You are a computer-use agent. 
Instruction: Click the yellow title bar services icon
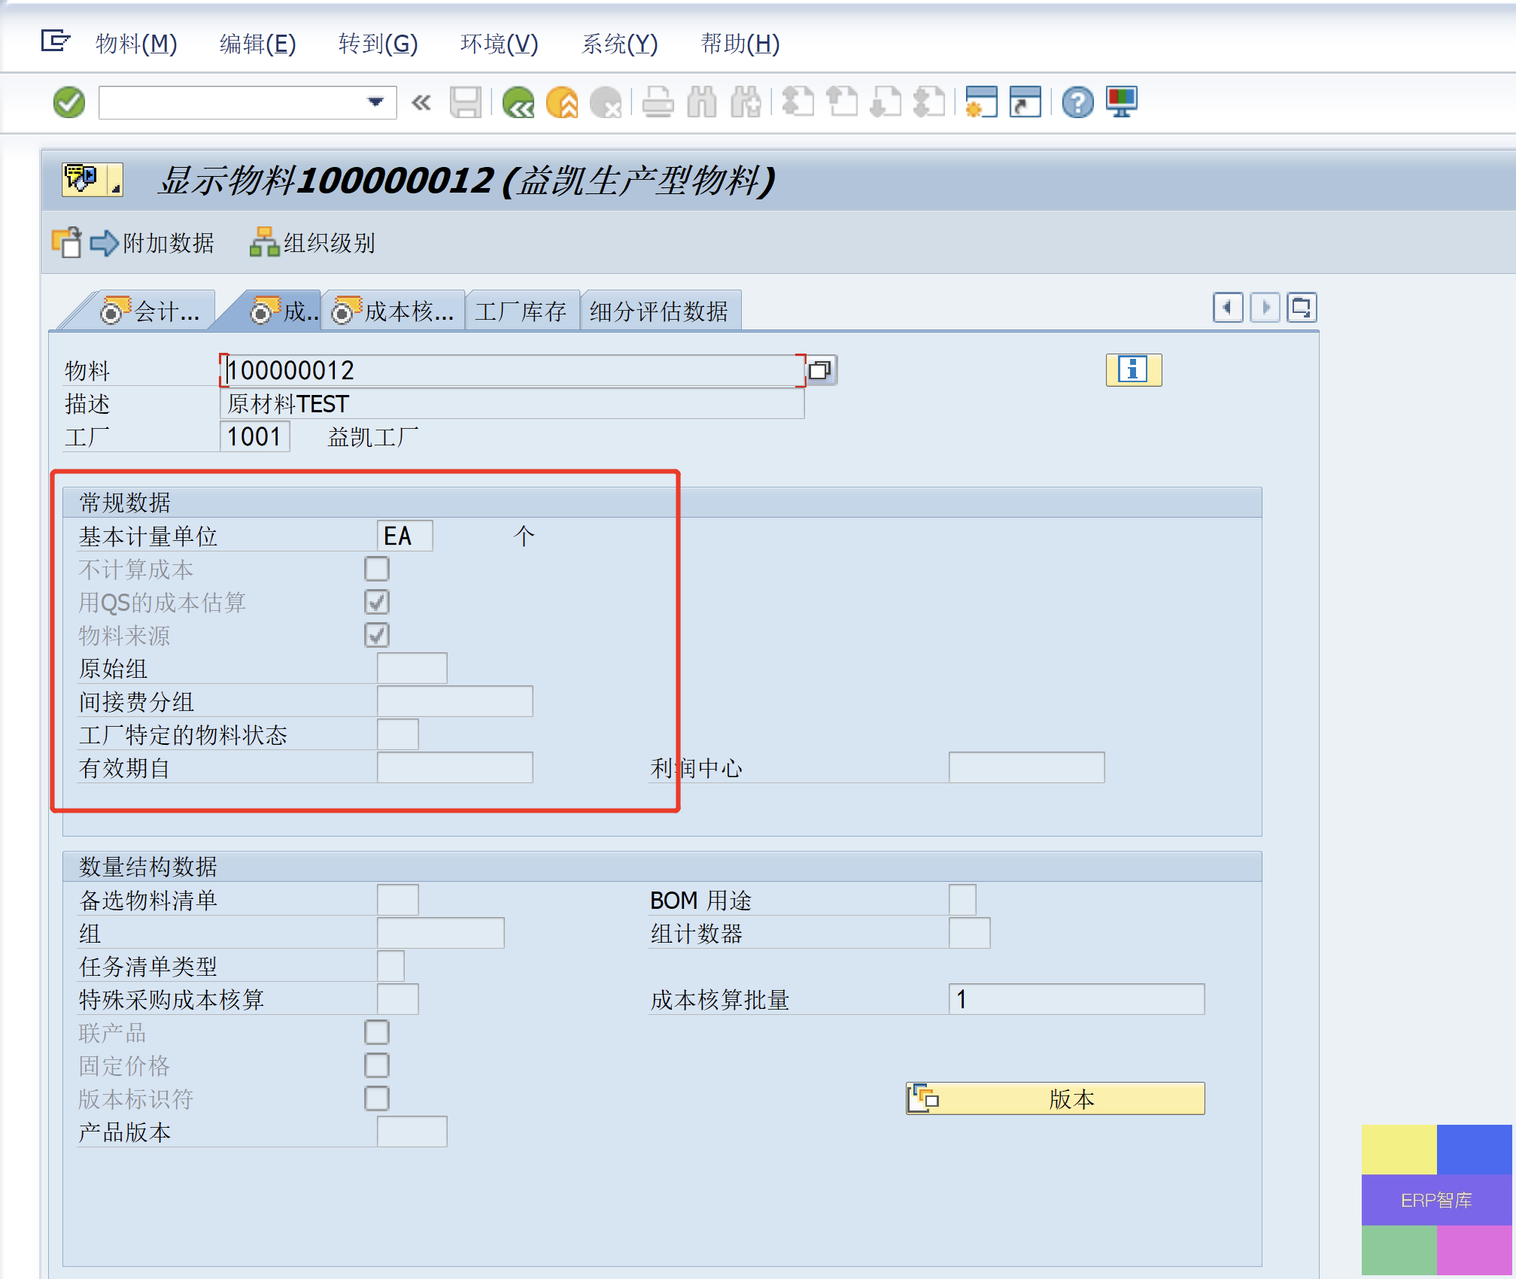pyautogui.click(x=93, y=180)
